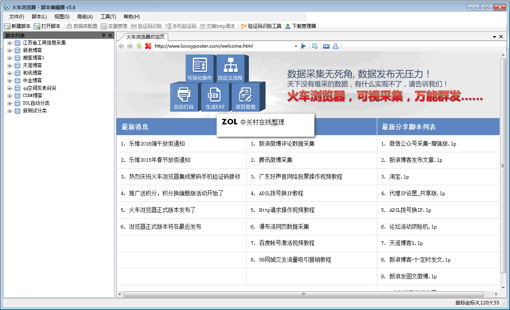The width and height of the screenshot is (510, 310).
Task: Open the 文件(F) menu
Action: click(17, 17)
